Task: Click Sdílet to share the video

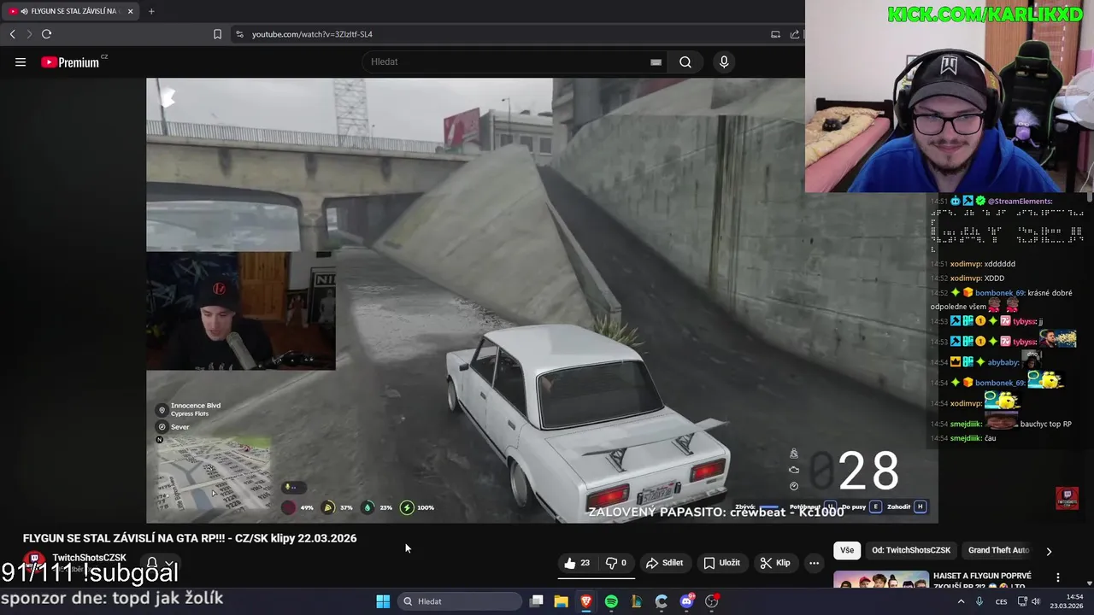Action: [664, 563]
